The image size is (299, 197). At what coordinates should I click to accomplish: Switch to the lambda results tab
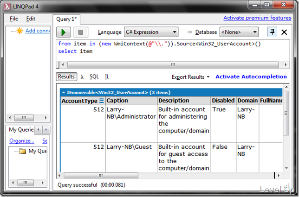coord(82,76)
